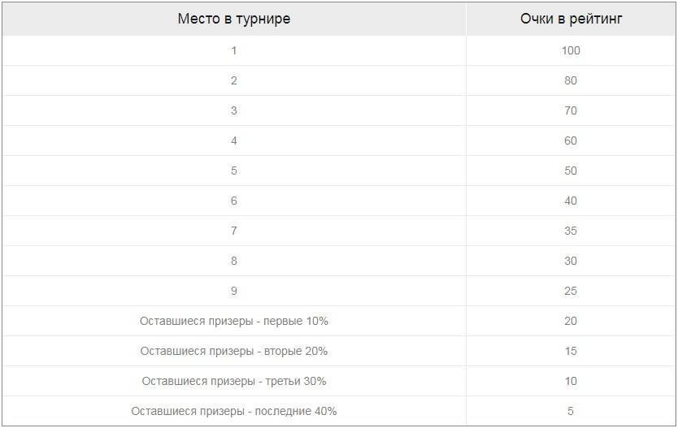Select the 35 points value
This screenshot has height=428, width=678.
point(571,231)
